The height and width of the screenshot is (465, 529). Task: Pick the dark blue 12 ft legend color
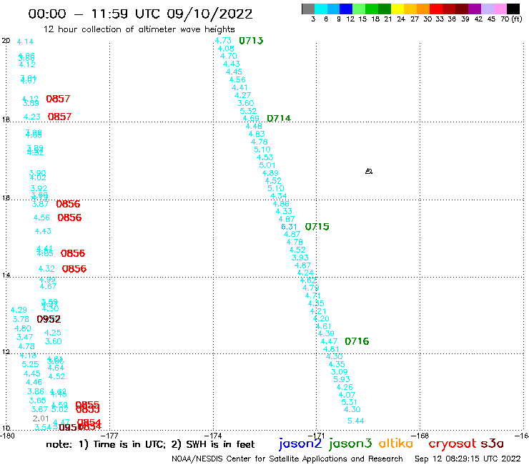(x=346, y=9)
